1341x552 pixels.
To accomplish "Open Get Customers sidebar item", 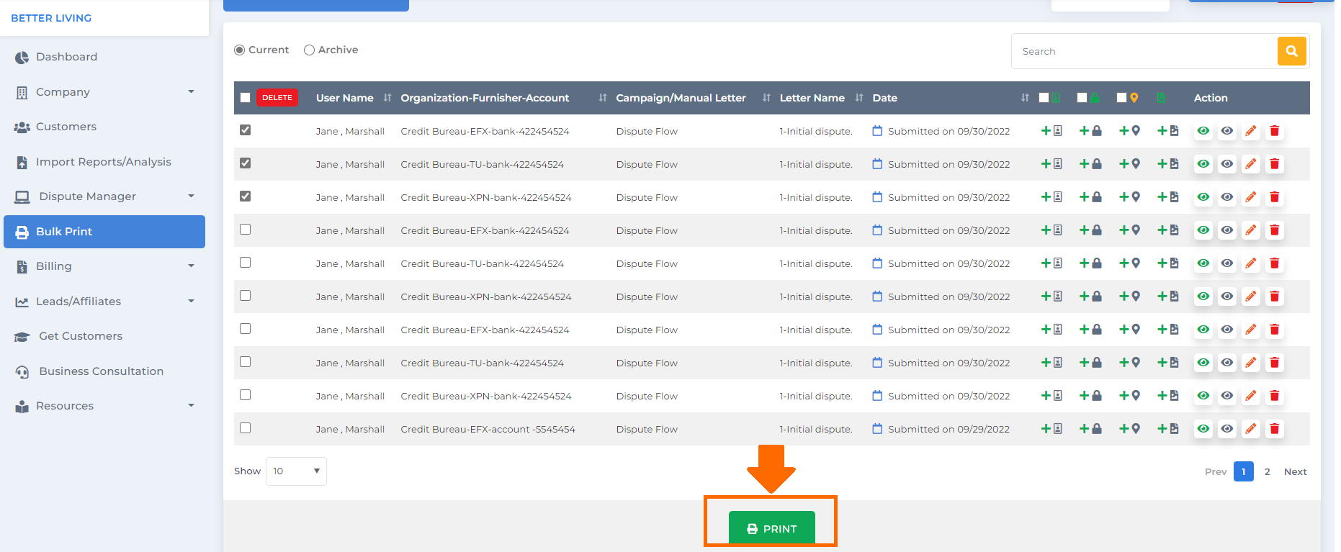I will (x=81, y=336).
